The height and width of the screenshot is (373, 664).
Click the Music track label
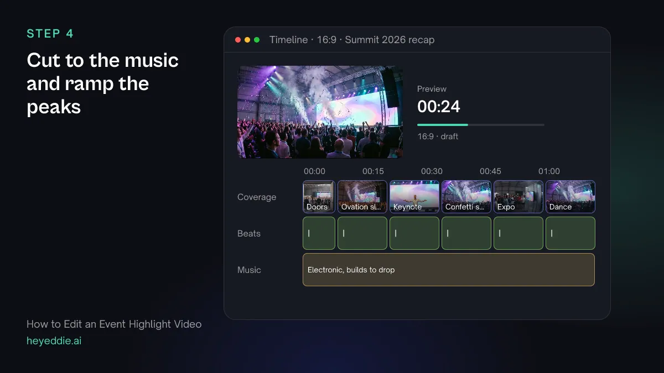(249, 270)
